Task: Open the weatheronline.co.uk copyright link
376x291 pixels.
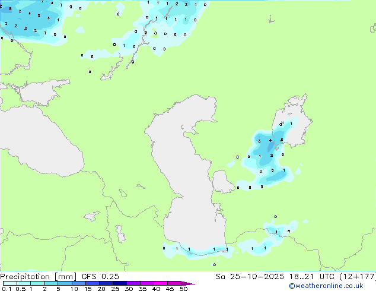Action: tap(326, 286)
